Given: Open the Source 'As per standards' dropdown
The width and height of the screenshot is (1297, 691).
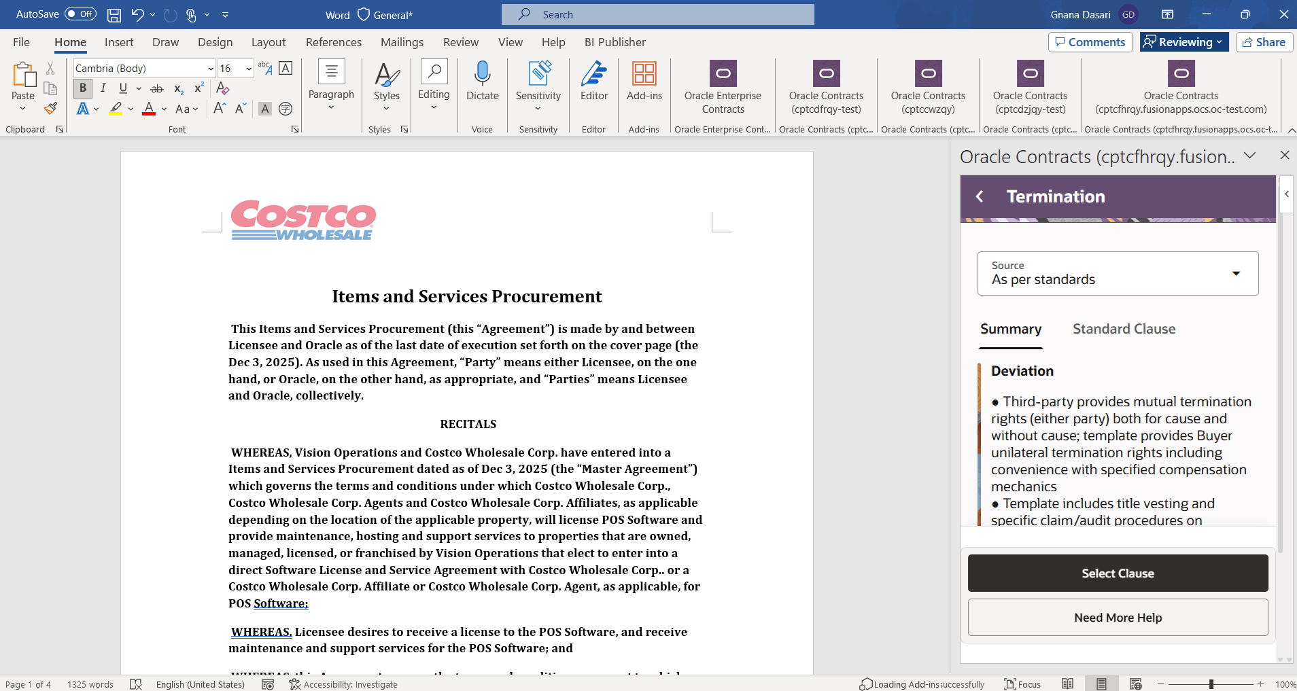Looking at the screenshot, I should point(1118,274).
